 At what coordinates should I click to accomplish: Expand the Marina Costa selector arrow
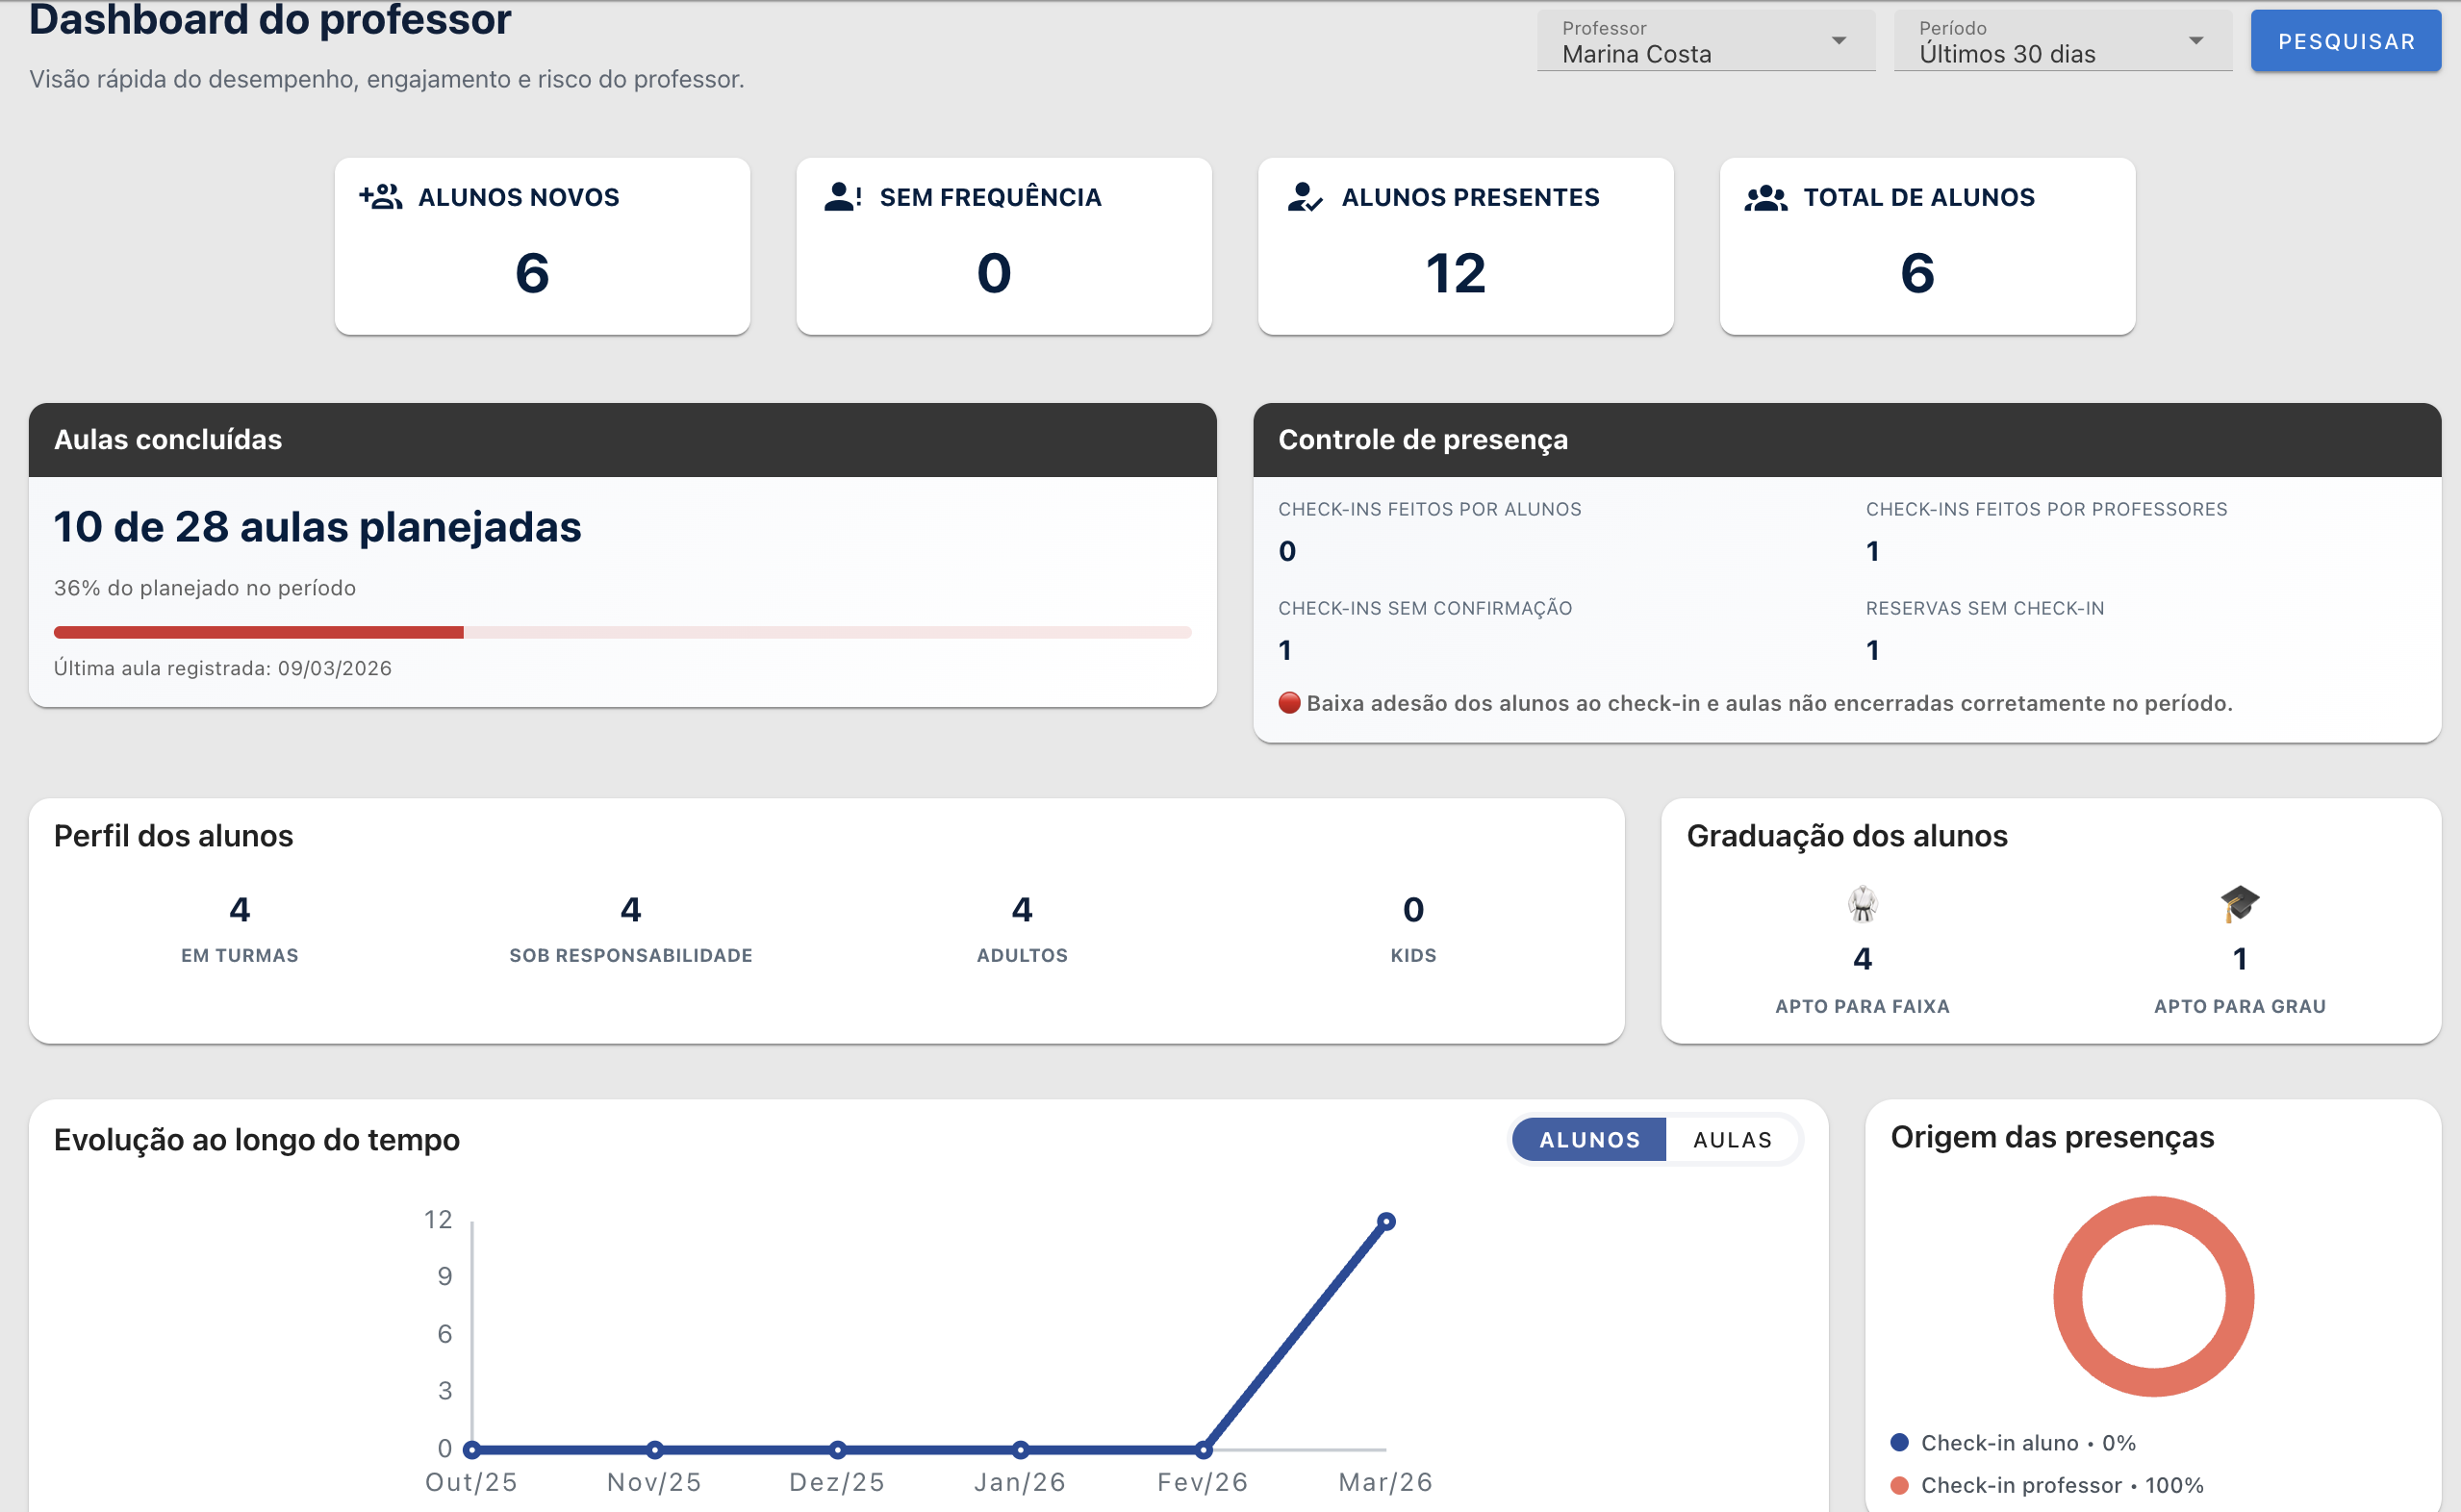point(1840,41)
